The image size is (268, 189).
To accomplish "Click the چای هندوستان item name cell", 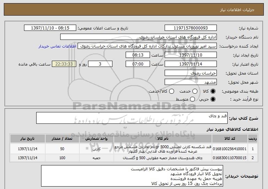I will point(163,158).
